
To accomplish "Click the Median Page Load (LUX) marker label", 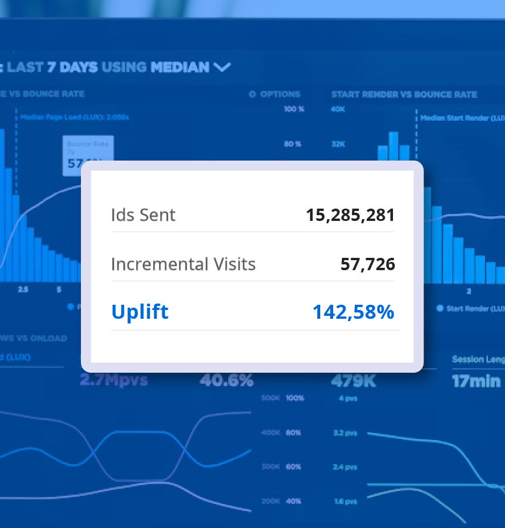I will tap(74, 117).
